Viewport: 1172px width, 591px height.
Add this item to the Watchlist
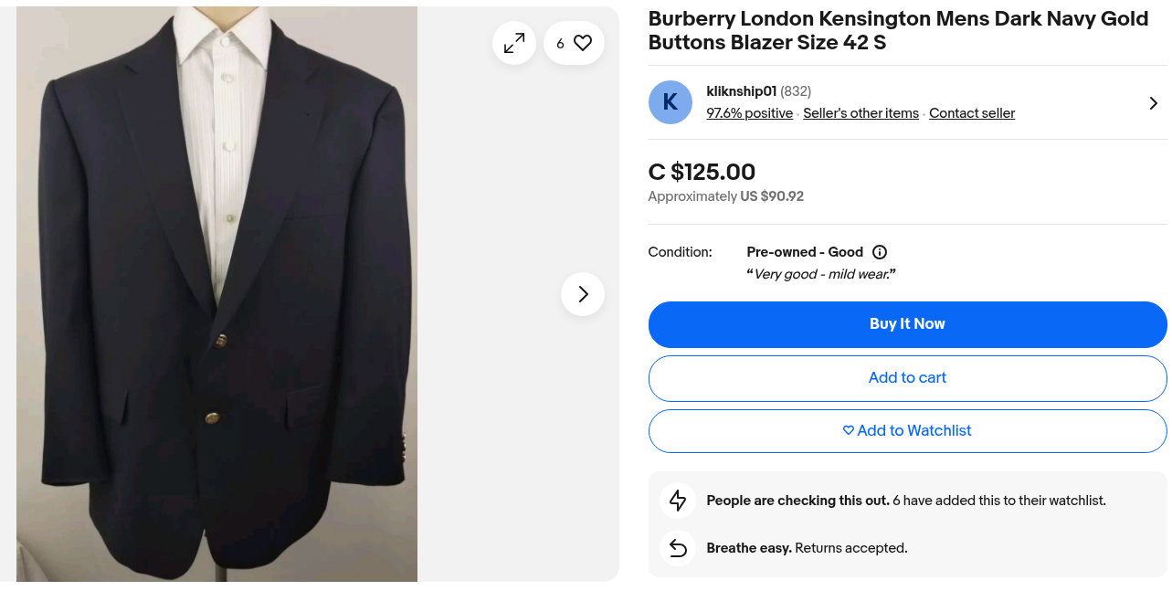[907, 431]
